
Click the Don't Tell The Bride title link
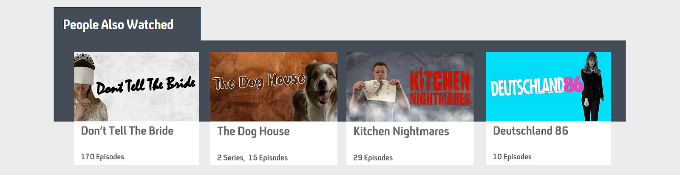(x=127, y=131)
